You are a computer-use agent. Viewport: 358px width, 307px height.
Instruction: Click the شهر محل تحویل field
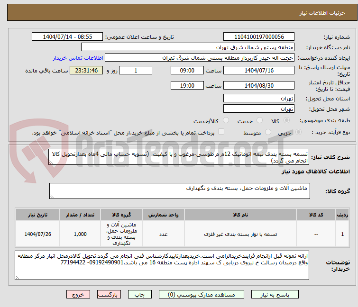[x=259, y=109]
